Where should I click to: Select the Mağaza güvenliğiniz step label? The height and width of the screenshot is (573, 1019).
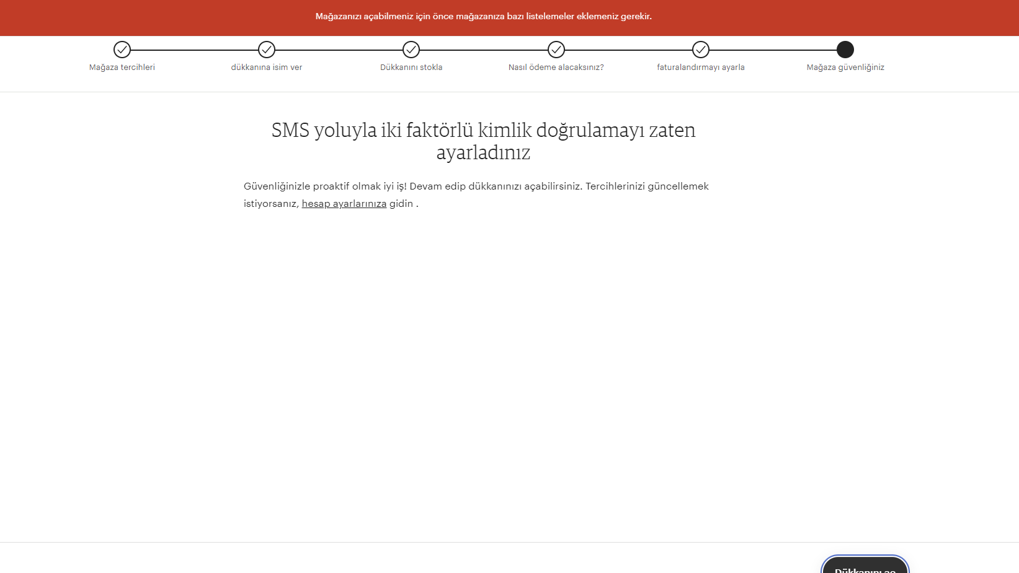[845, 68]
